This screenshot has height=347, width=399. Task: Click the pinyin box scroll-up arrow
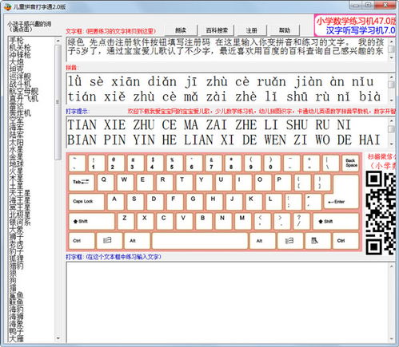tap(391, 77)
